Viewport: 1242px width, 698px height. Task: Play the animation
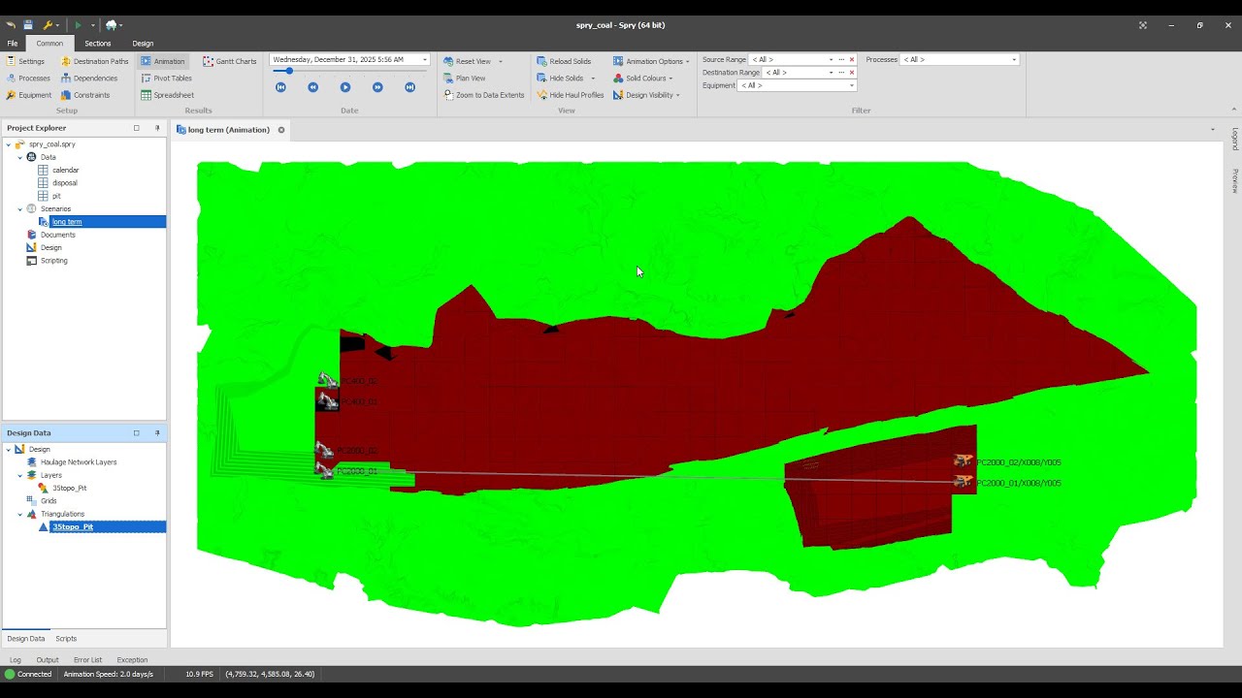pos(345,87)
